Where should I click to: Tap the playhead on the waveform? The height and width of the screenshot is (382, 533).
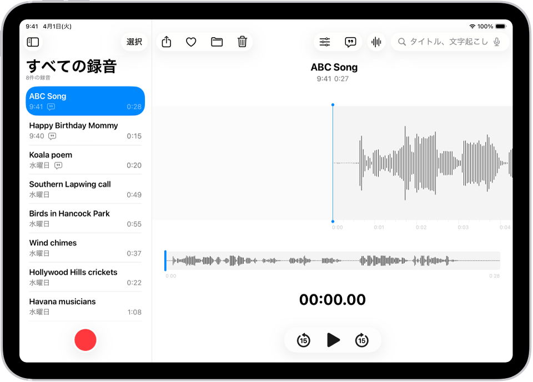(333, 161)
